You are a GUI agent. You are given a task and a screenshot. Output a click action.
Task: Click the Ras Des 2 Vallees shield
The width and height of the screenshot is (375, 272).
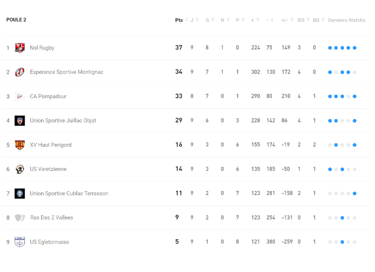coord(20,218)
